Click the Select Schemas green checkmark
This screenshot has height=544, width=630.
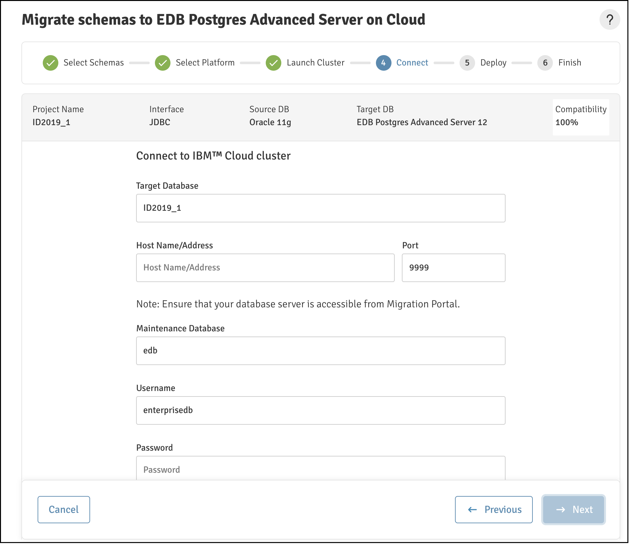pyautogui.click(x=51, y=63)
